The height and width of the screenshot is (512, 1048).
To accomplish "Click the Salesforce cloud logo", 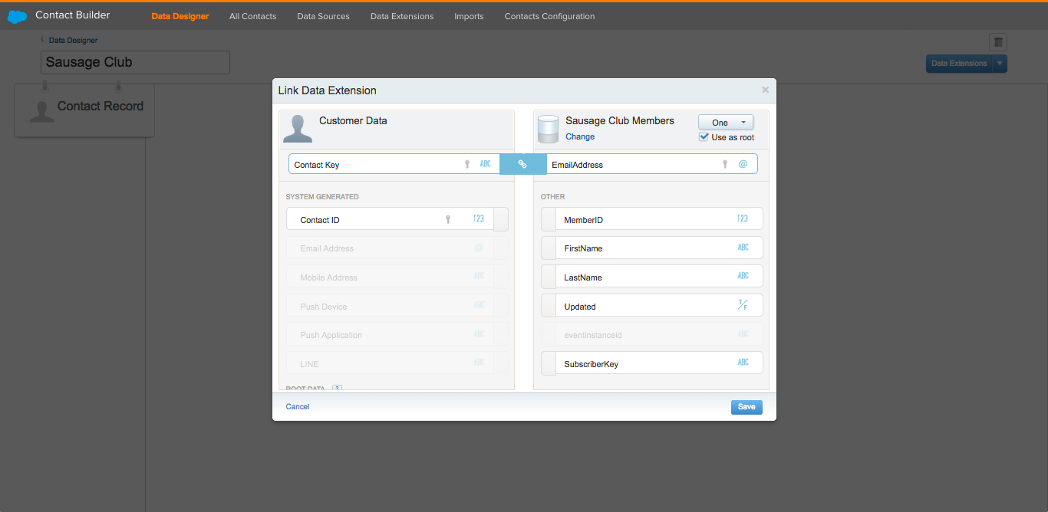I will [x=17, y=16].
